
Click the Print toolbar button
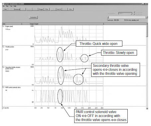coord(47,9)
